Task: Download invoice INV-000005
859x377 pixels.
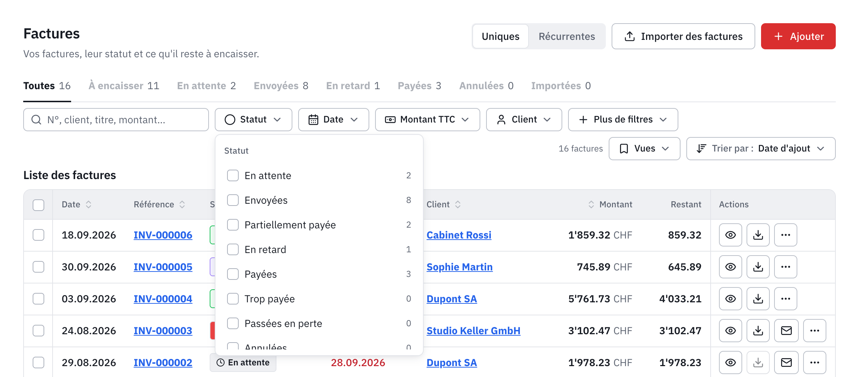Action: tap(758, 267)
